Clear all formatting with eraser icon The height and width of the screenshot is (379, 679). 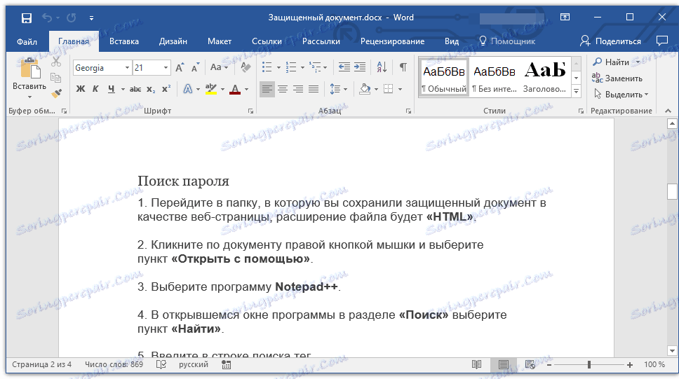[246, 67]
